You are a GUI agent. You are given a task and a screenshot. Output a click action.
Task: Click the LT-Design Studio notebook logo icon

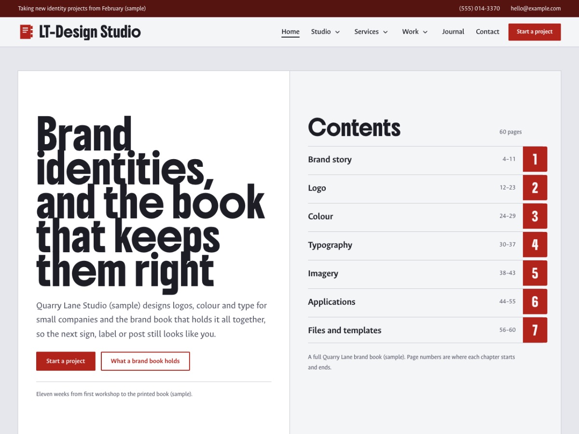pyautogui.click(x=27, y=32)
